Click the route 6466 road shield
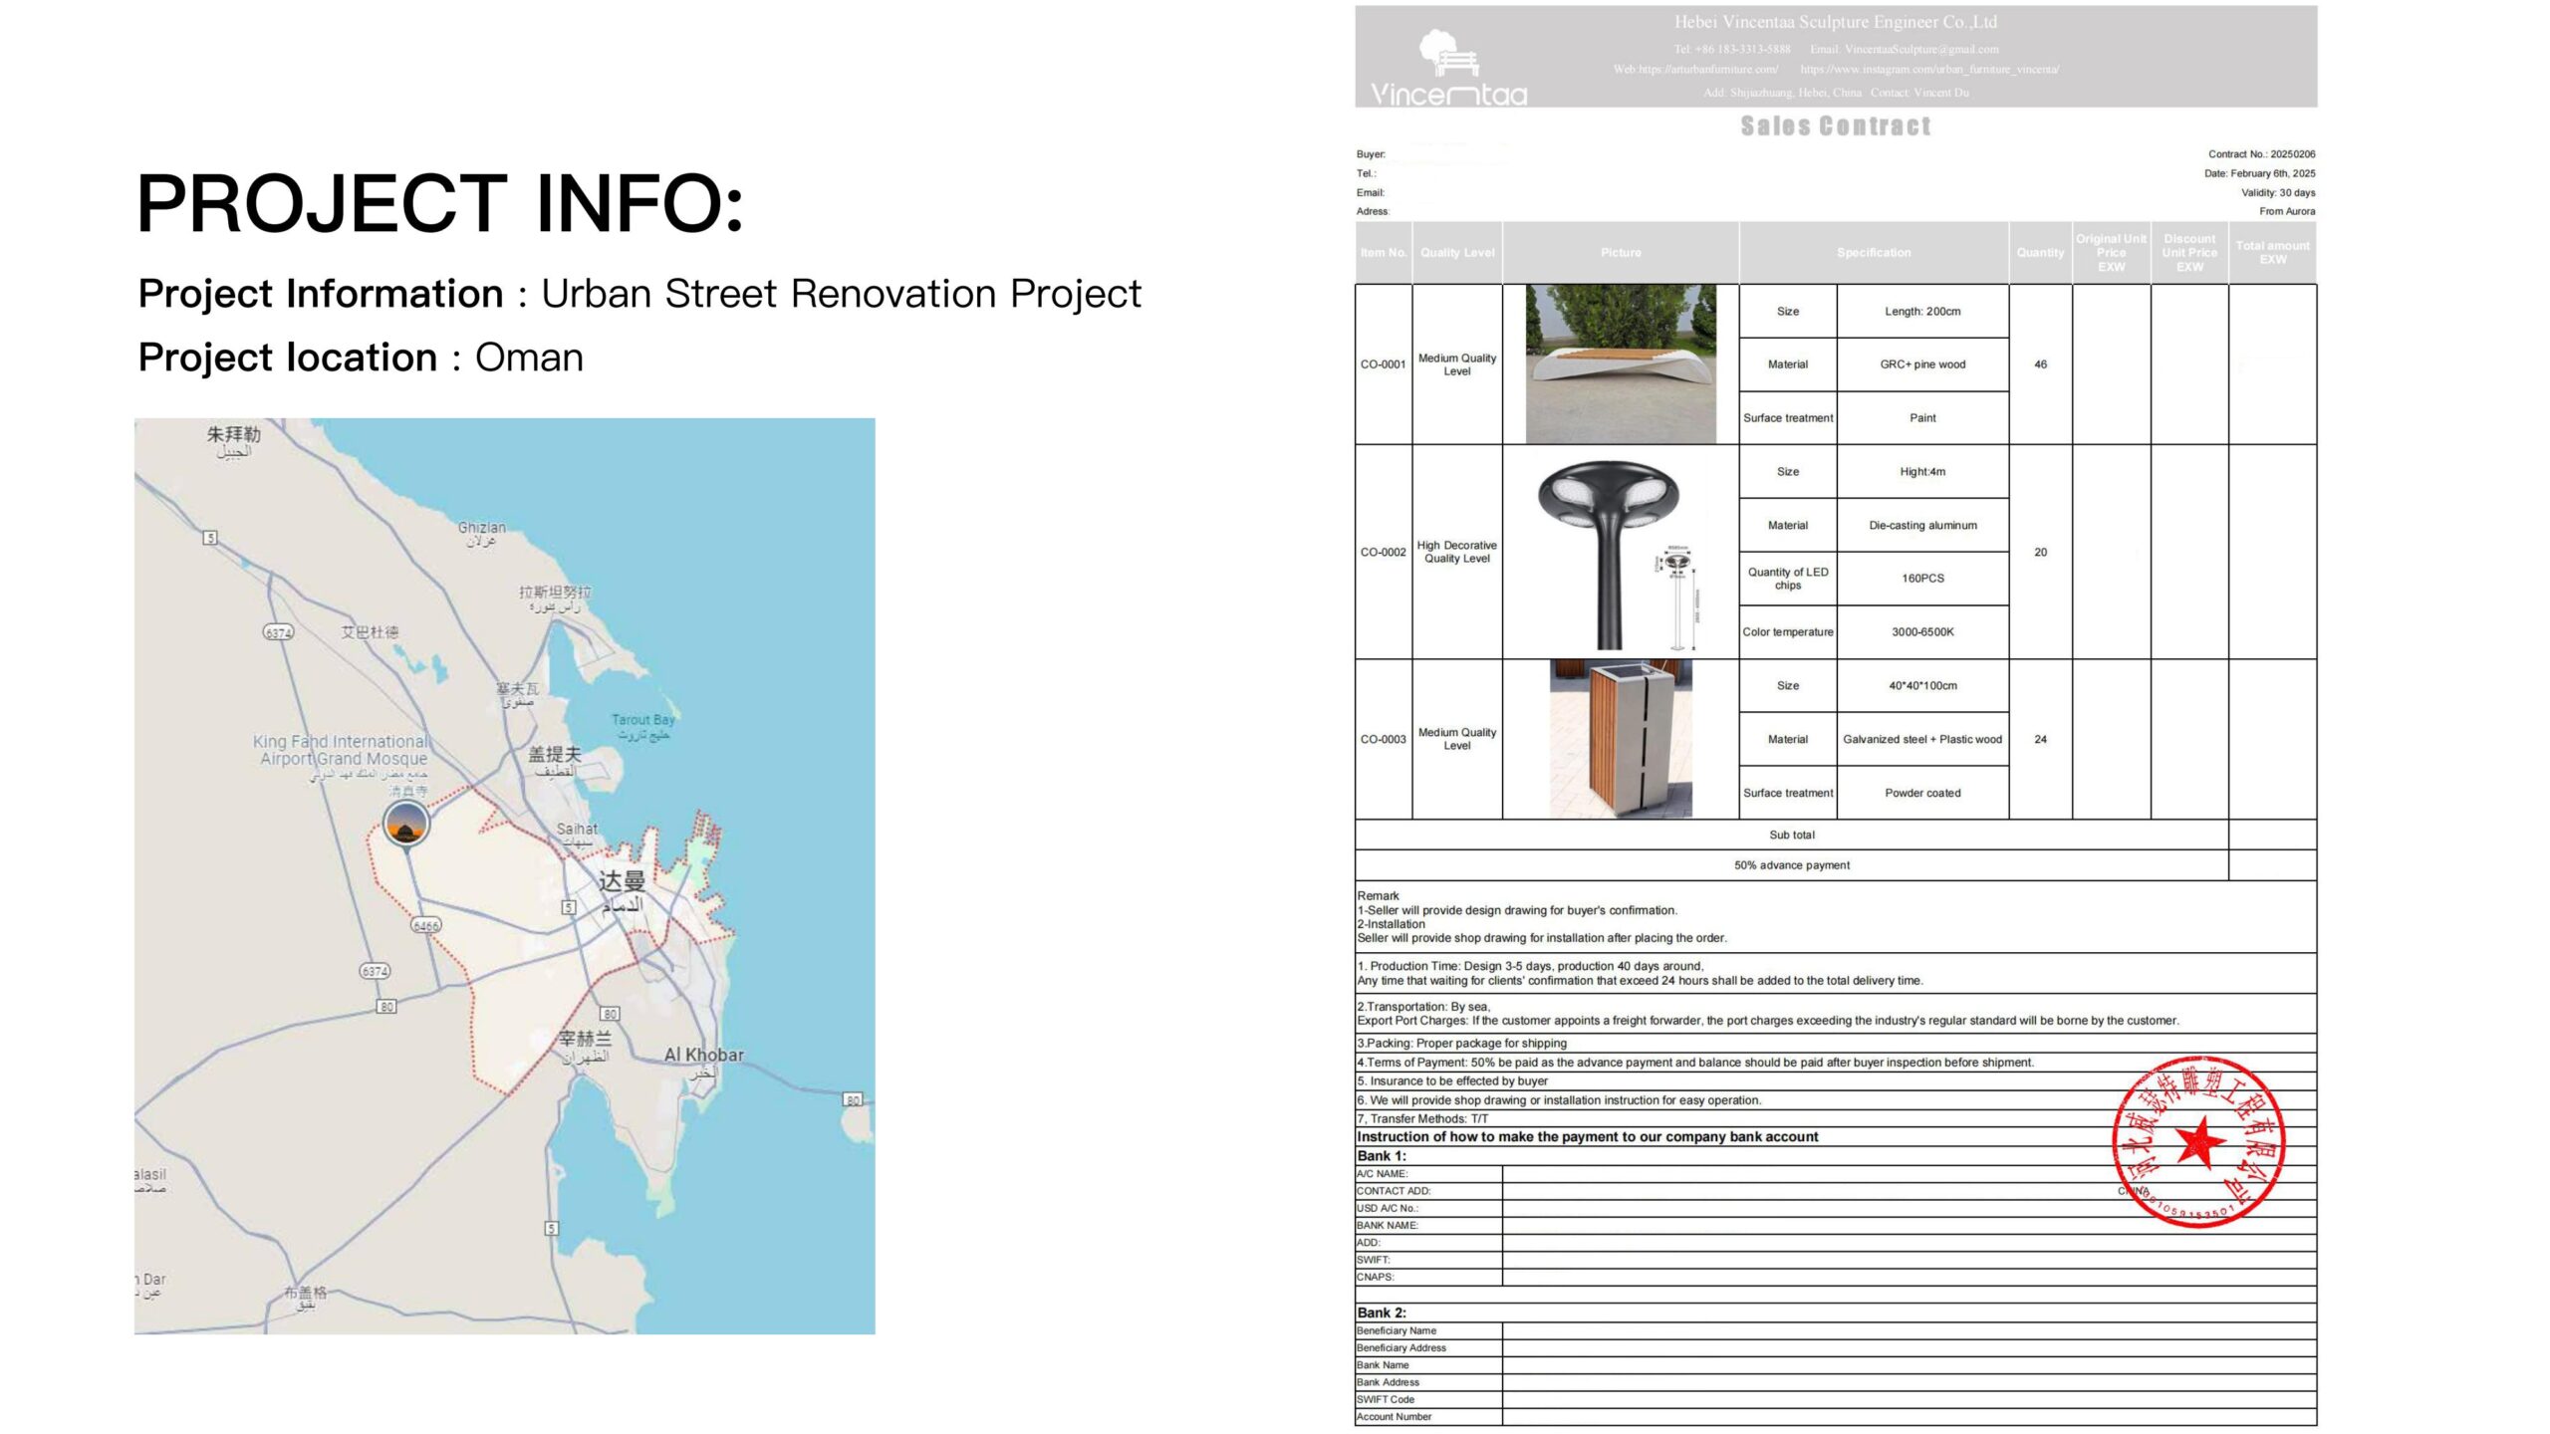The width and height of the screenshot is (2550, 1434). [425, 925]
